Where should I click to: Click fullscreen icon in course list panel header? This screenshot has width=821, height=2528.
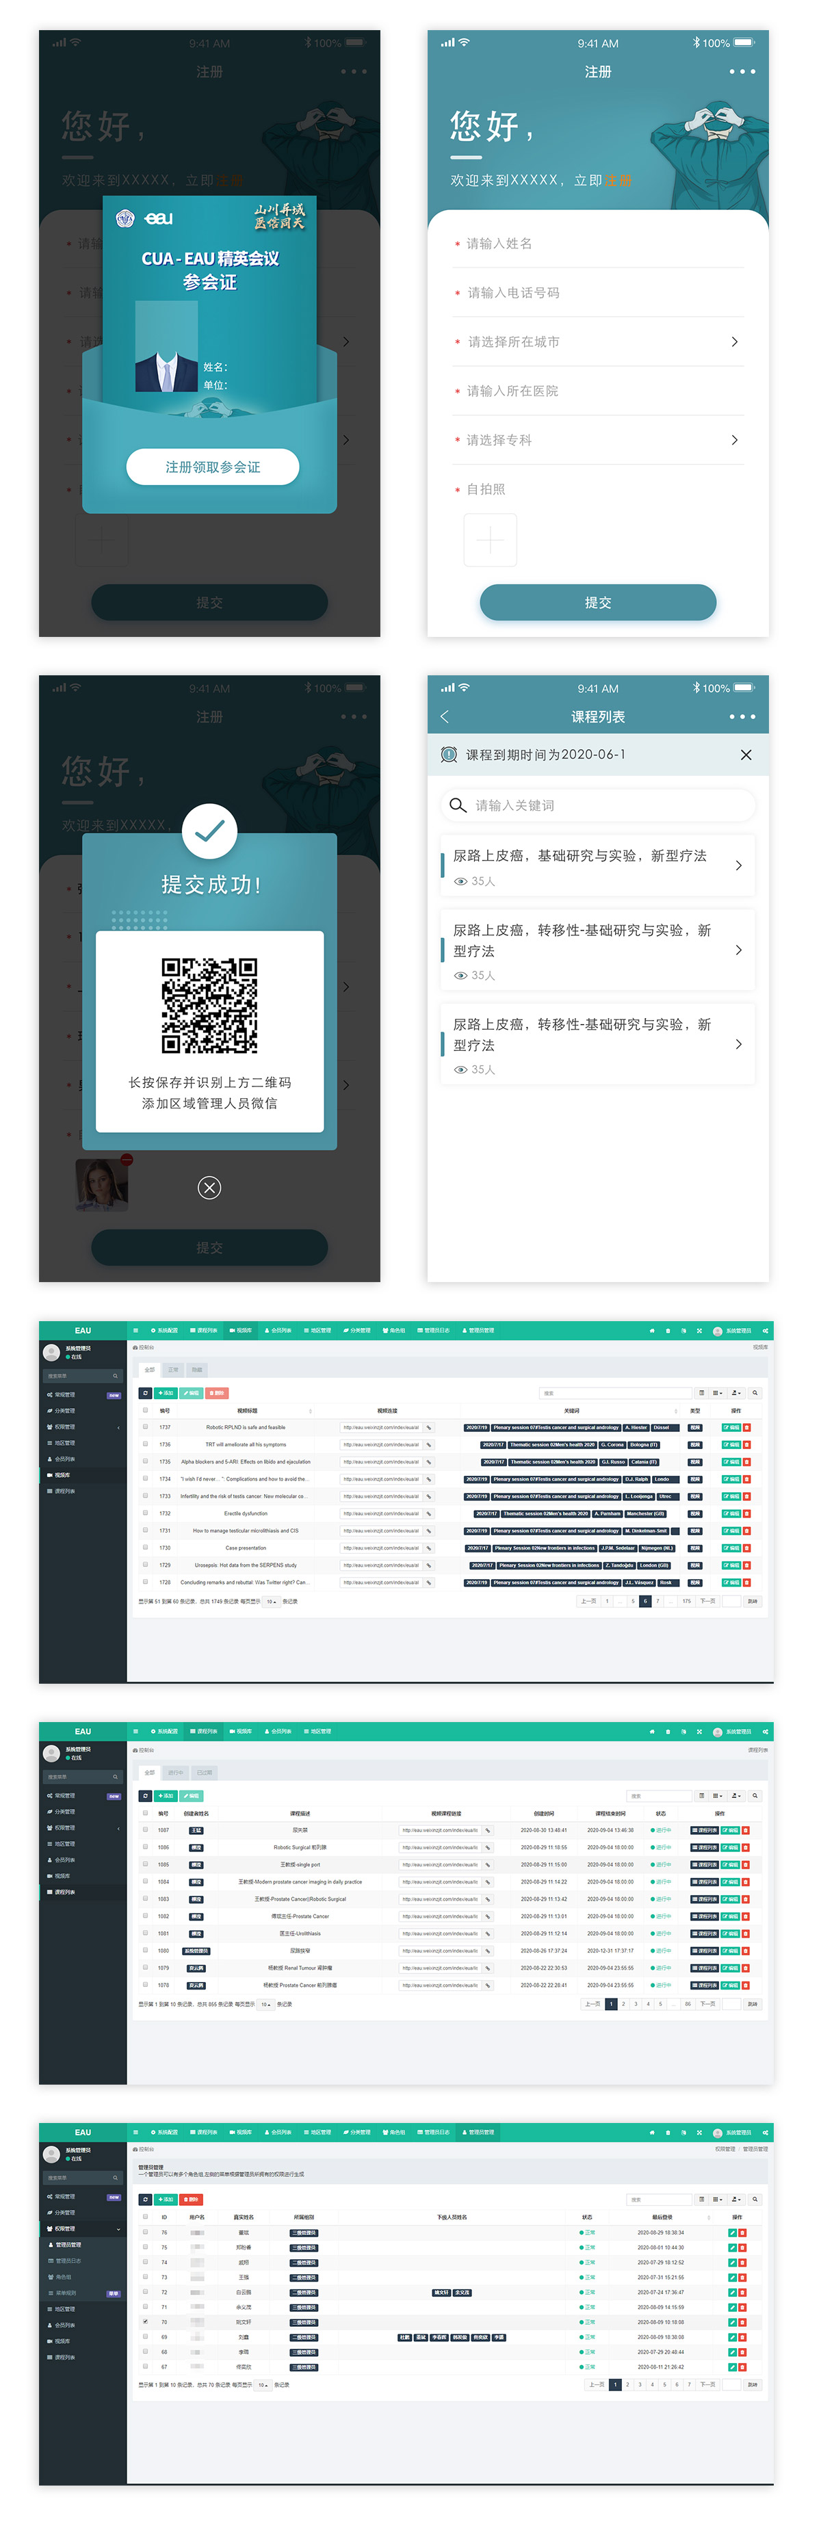coord(699,1731)
